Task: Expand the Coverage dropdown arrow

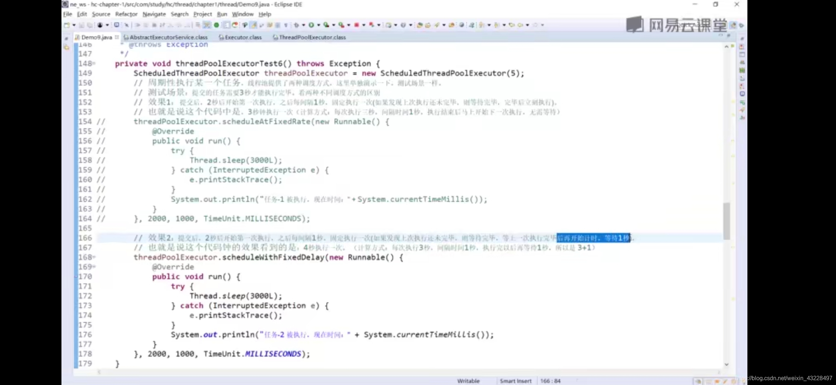Action: pyautogui.click(x=334, y=25)
